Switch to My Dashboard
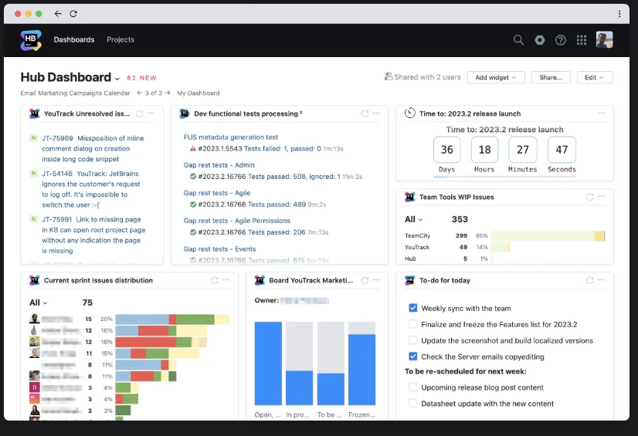Screen dimensions: 638x436 coord(199,93)
